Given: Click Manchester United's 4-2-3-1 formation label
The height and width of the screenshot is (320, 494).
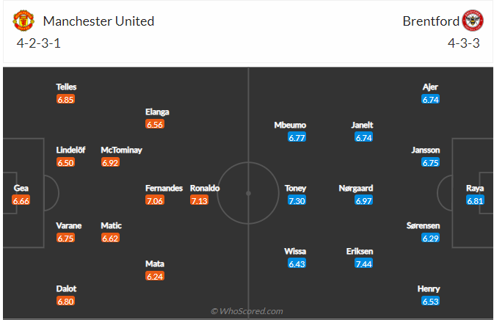Looking at the screenshot, I should click(39, 43).
